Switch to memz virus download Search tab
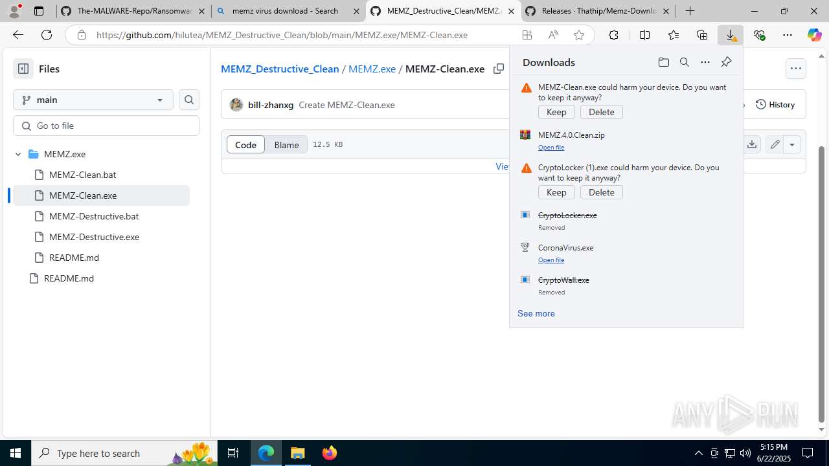The height and width of the screenshot is (466, 829). point(288,11)
